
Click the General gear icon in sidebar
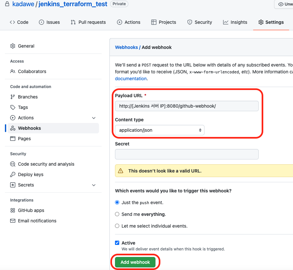[13, 46]
